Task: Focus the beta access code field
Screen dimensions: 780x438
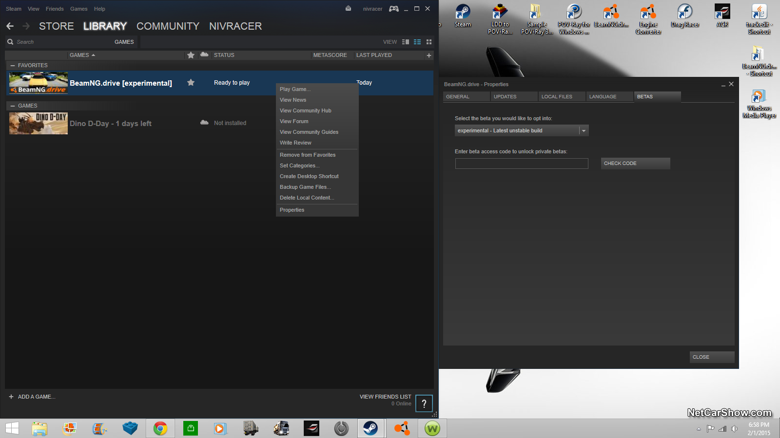Action: [x=522, y=164]
